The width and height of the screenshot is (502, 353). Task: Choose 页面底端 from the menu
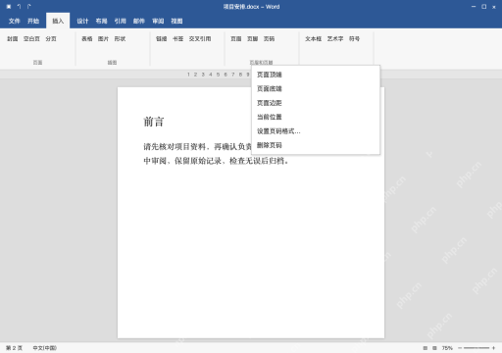click(316, 88)
